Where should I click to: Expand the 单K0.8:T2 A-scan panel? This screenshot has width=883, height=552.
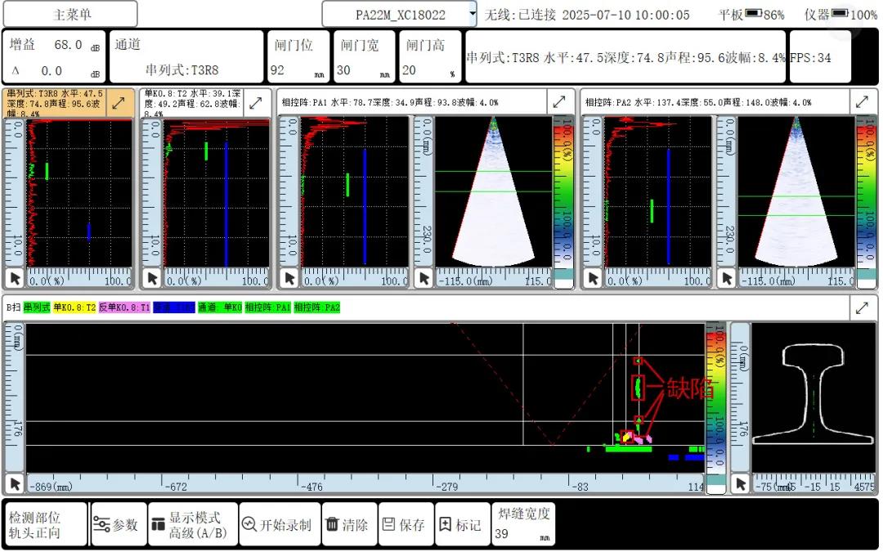point(256,103)
